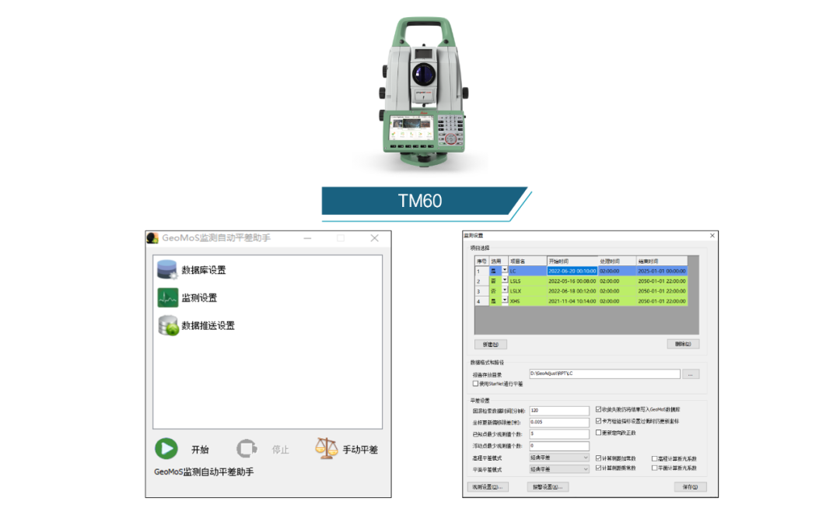Click the 项目名 column header
This screenshot has width=840, height=519.
point(527,261)
